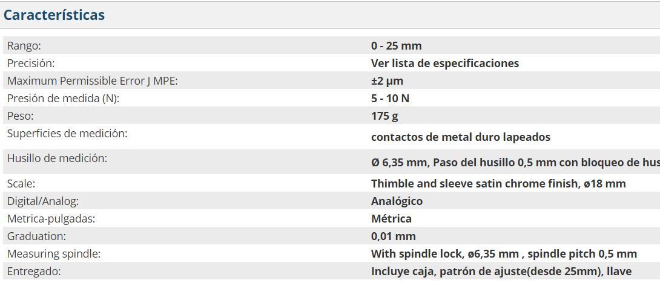Click the contactos de metal duro lapeados text
The width and height of the screenshot is (660, 283).
460,137
